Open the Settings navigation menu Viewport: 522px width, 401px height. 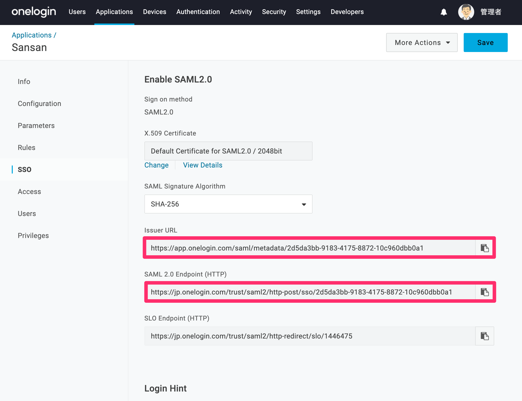pyautogui.click(x=308, y=12)
